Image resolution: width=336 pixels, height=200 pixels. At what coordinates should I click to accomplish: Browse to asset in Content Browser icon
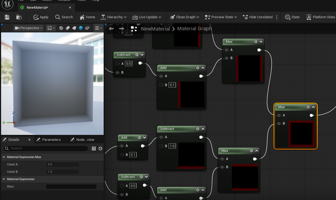pyautogui.click(x=19, y=17)
